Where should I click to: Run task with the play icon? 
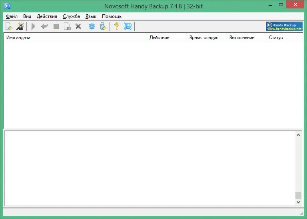pos(33,26)
